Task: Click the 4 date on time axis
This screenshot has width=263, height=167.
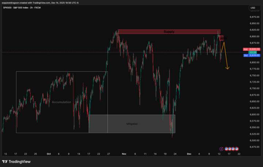Action: click(x=199, y=154)
